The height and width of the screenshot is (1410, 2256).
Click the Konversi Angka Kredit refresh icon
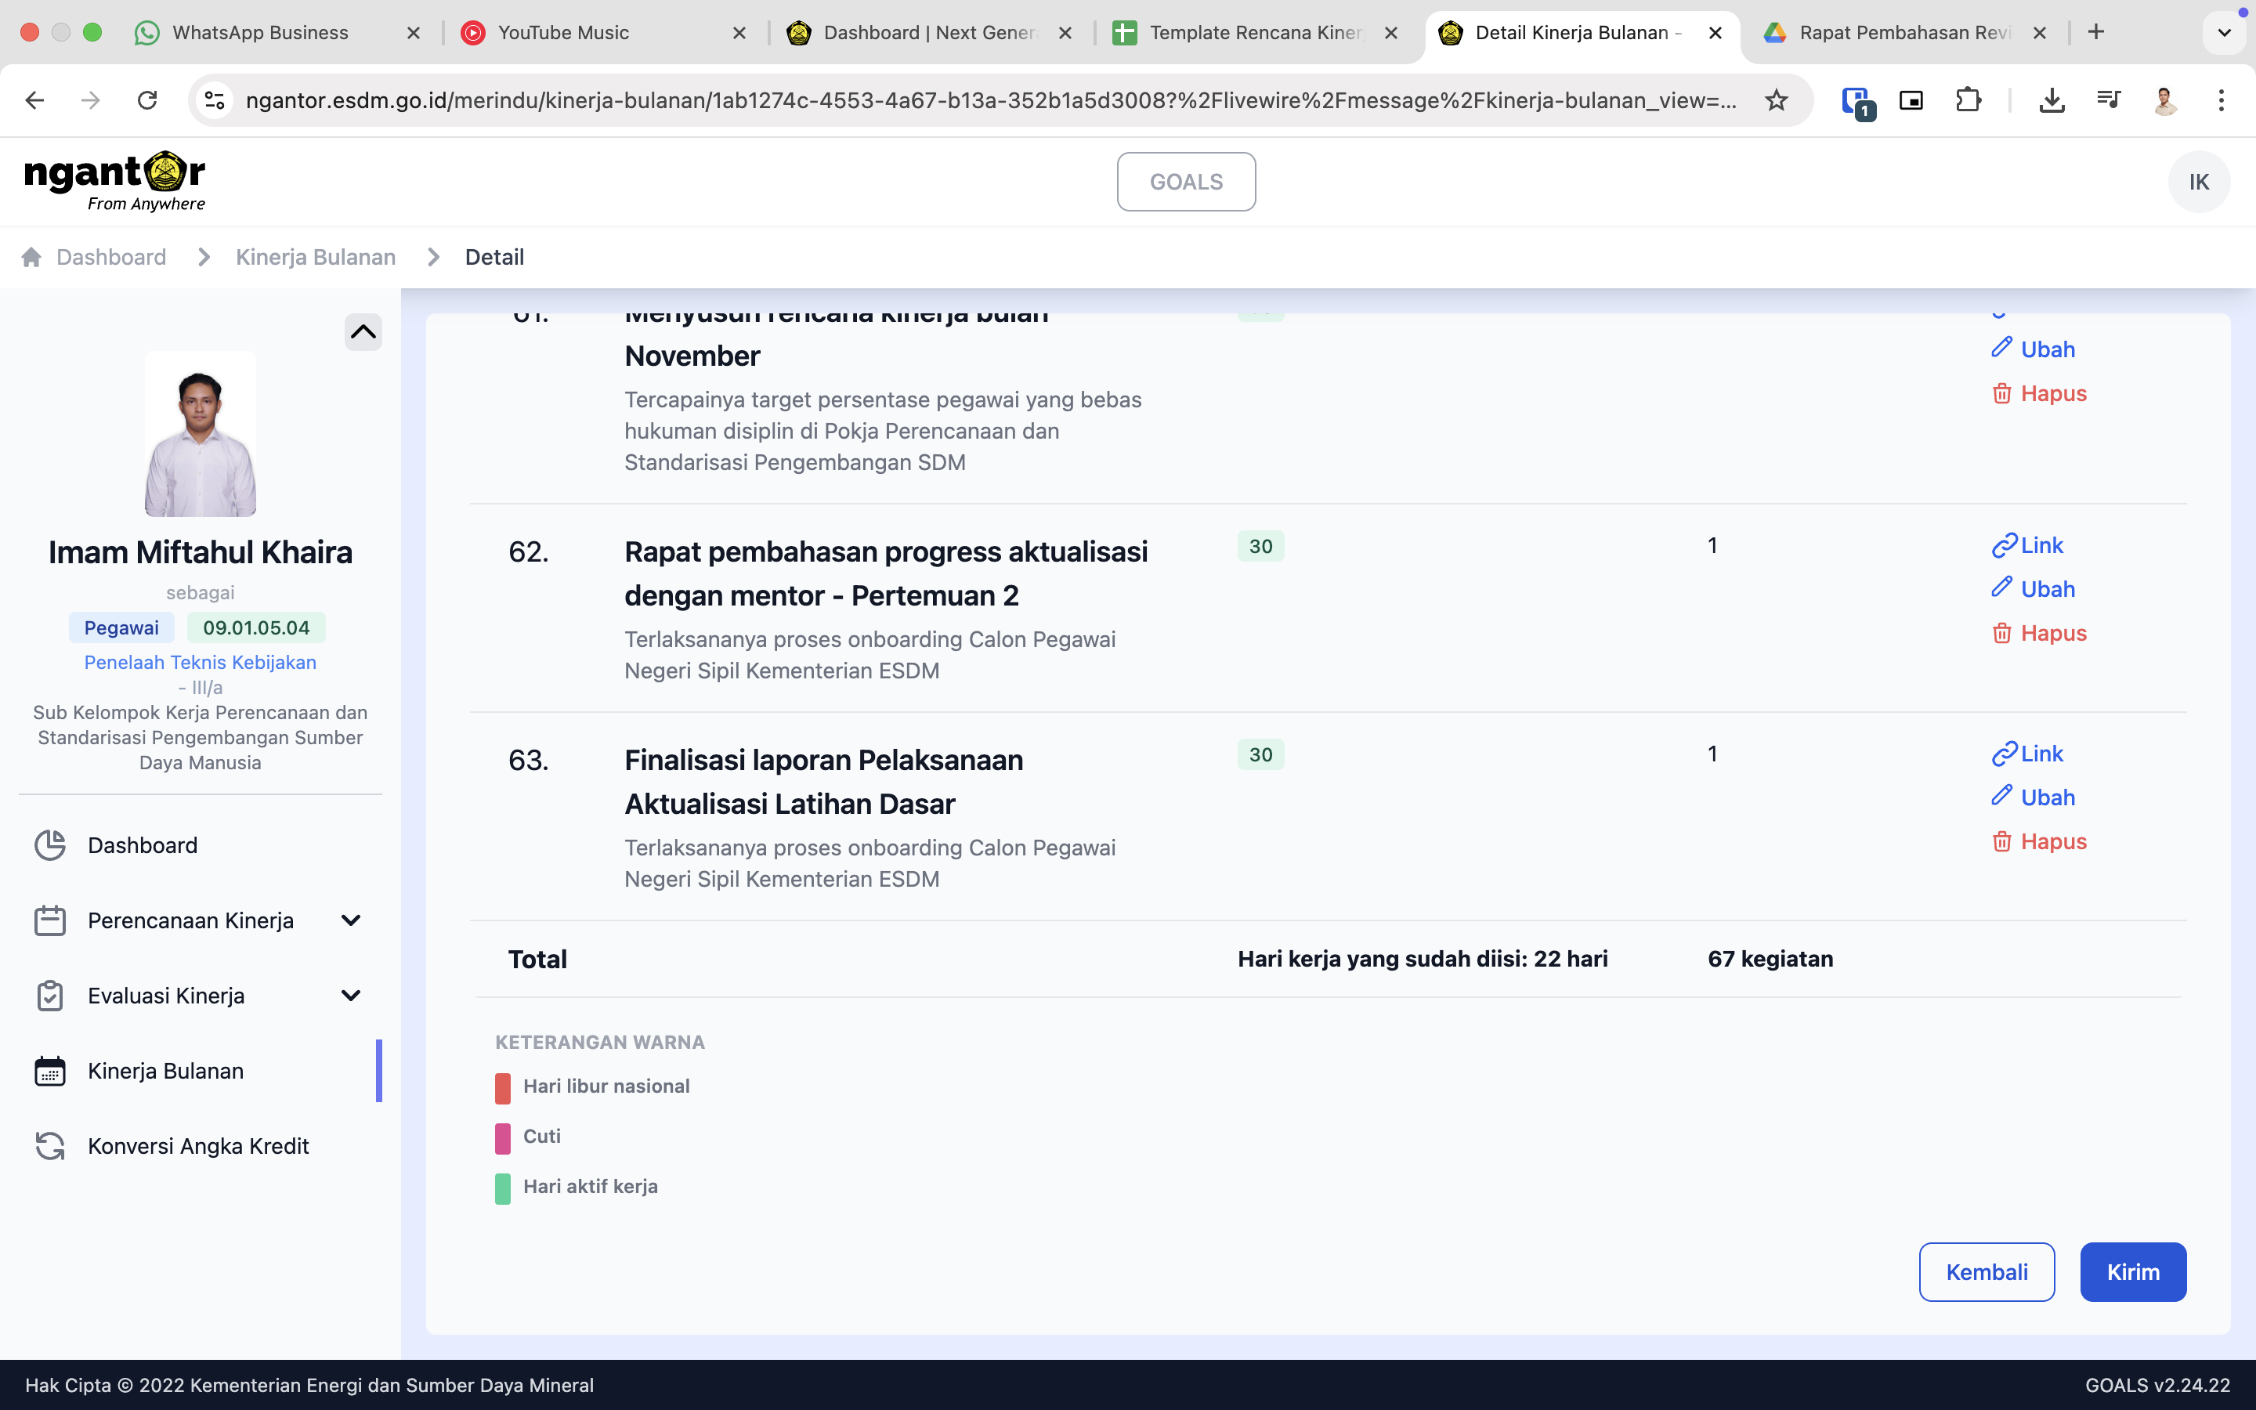pyautogui.click(x=49, y=1146)
